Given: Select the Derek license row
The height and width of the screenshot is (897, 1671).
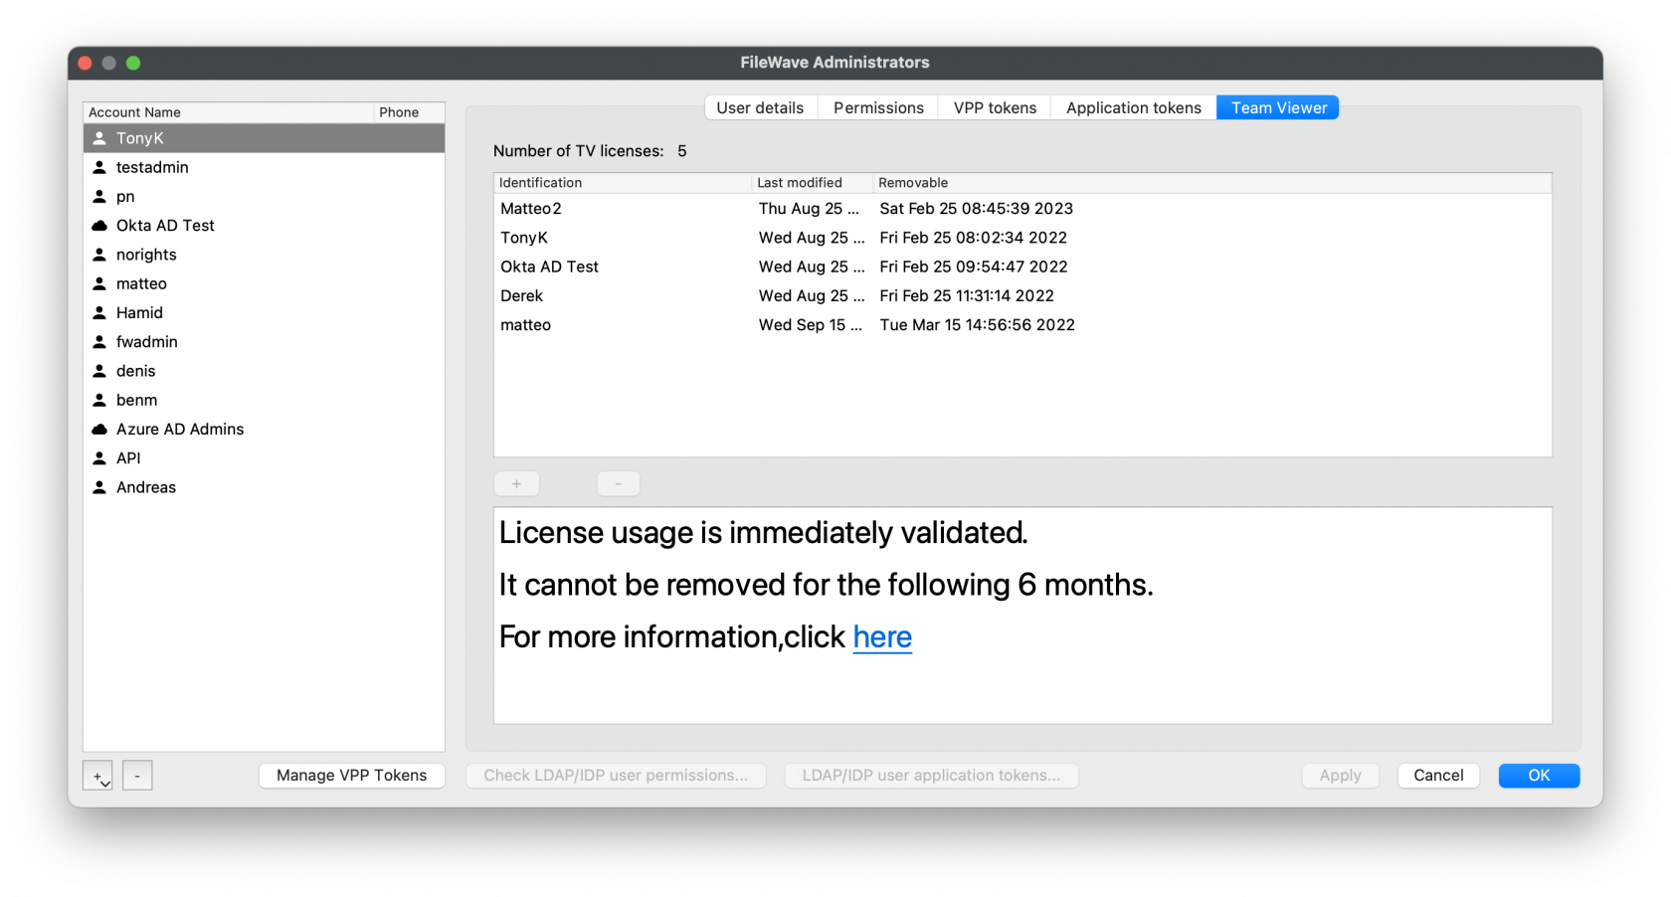Looking at the screenshot, I should click(x=1022, y=295).
